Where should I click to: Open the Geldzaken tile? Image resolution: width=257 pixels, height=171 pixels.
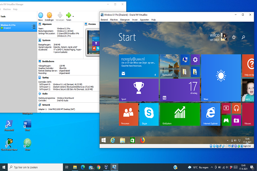pyautogui.click(x=180, y=114)
